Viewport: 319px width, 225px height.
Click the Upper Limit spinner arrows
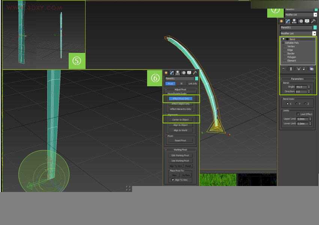click(x=310, y=119)
